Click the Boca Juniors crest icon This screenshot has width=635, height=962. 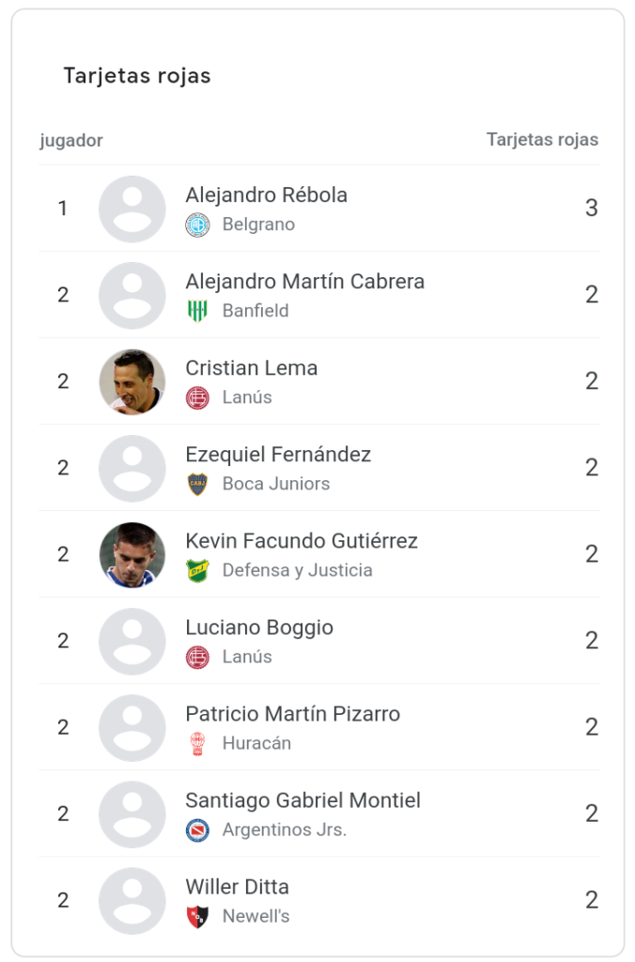197,484
